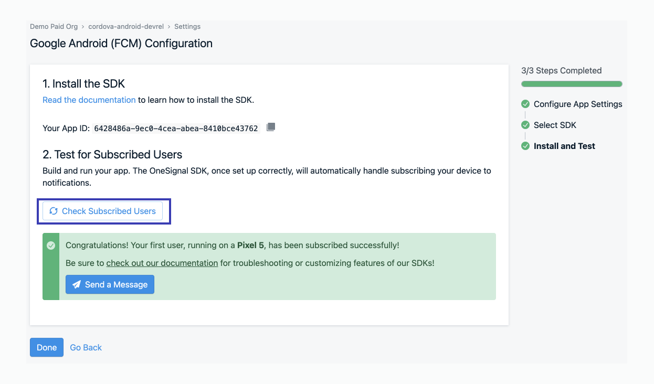
Task: Select Settings in the breadcrumb trail
Action: pos(187,26)
